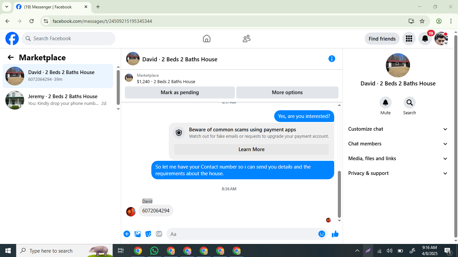Image resolution: width=458 pixels, height=257 pixels.
Task: Open the tab search dropdown in Chrome
Action: click(x=6, y=7)
